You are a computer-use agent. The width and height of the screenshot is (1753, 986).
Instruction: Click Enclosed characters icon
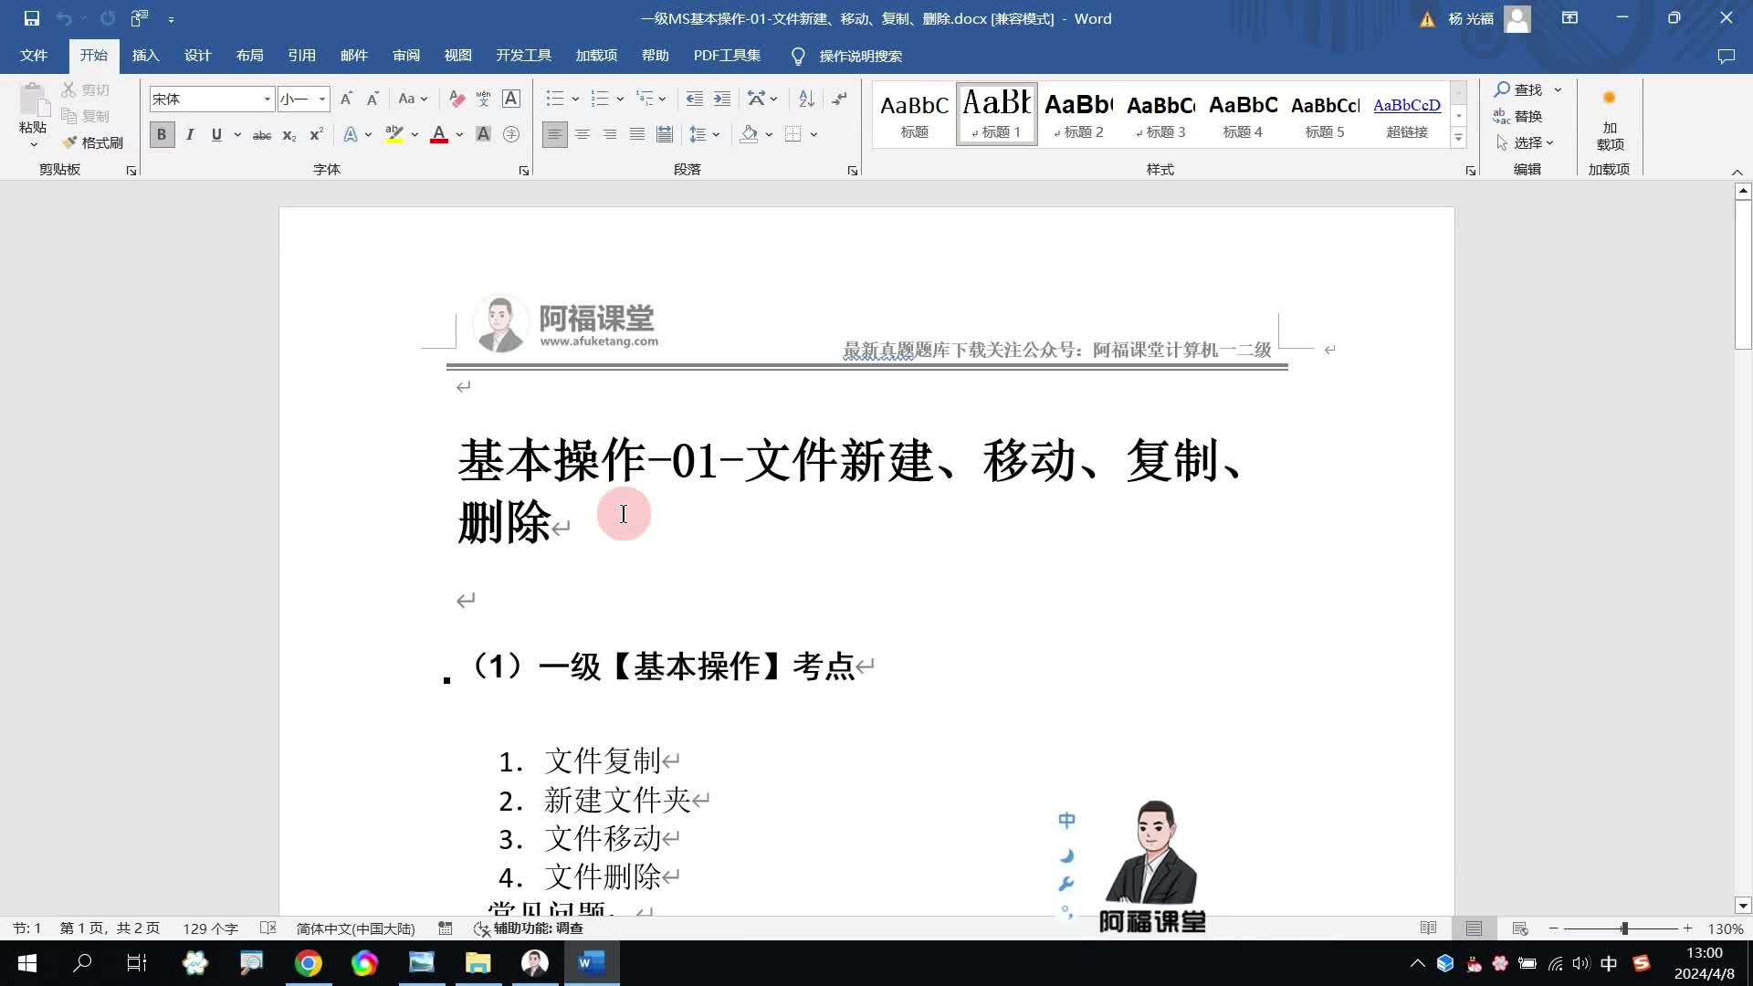pyautogui.click(x=511, y=134)
